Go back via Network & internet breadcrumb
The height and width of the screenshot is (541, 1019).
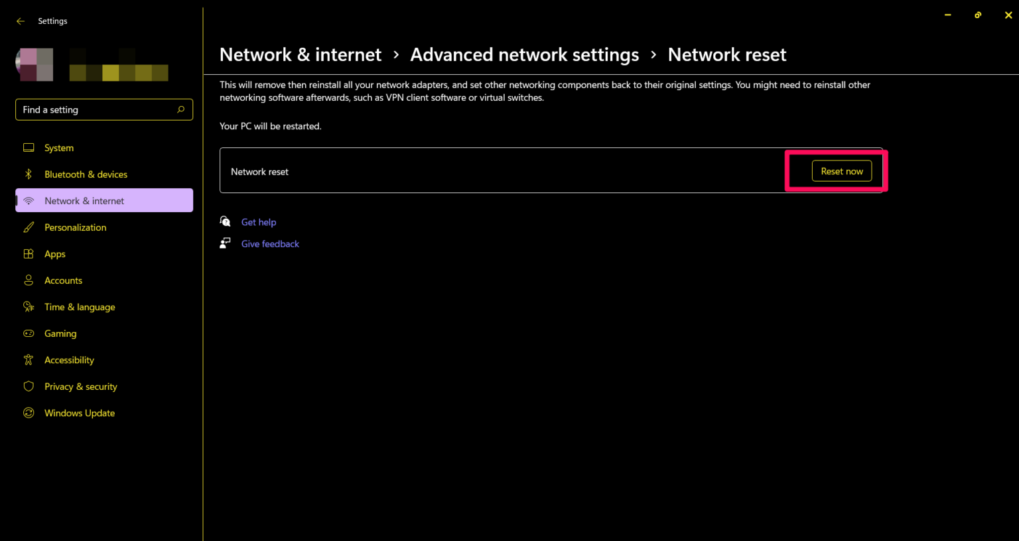point(300,54)
